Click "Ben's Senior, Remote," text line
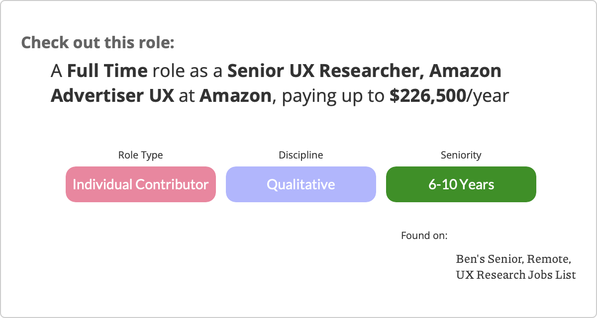 [x=513, y=259]
